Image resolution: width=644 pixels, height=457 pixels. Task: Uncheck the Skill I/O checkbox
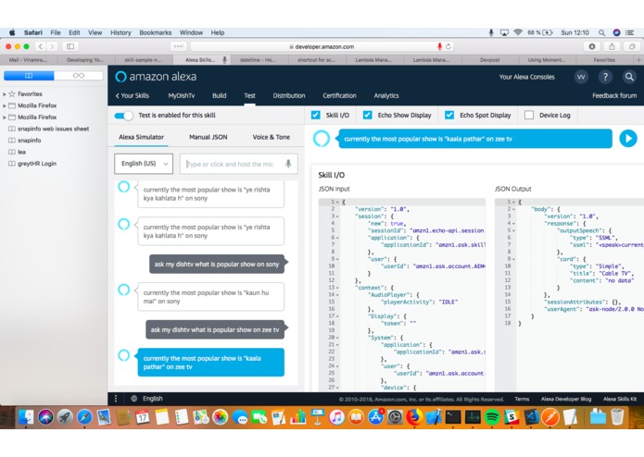pyautogui.click(x=315, y=115)
